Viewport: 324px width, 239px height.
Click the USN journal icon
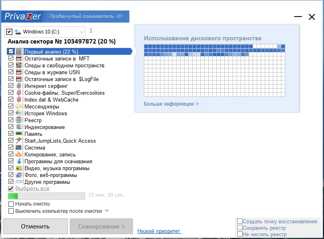point(19,72)
